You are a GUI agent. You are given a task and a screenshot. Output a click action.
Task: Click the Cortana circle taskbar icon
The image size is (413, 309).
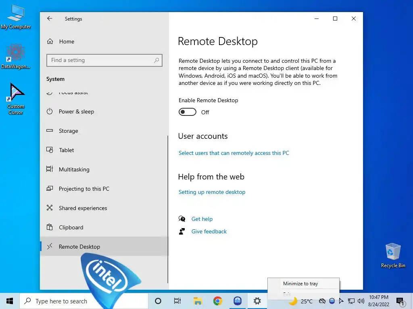[x=158, y=301]
